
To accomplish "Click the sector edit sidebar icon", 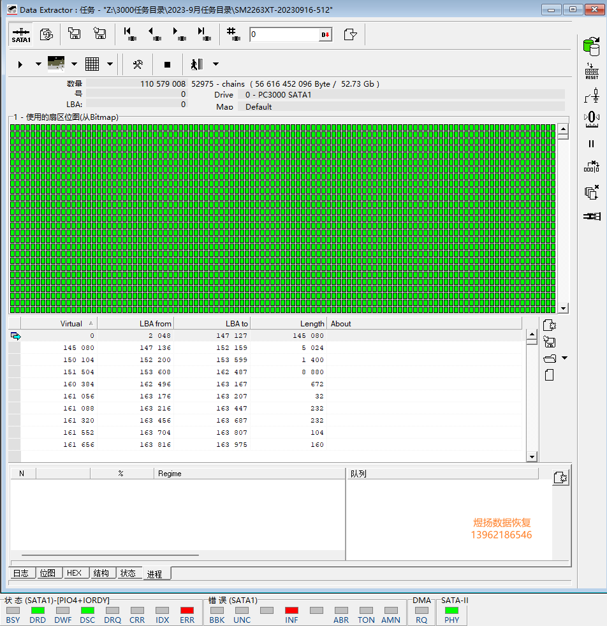I will click(592, 167).
